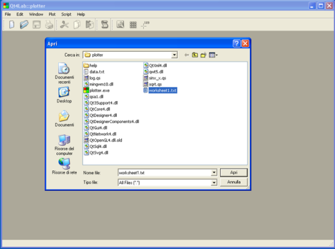Select highlighted file worksheet1.txt
Viewport: 335px width, 249px height.
tap(160, 90)
